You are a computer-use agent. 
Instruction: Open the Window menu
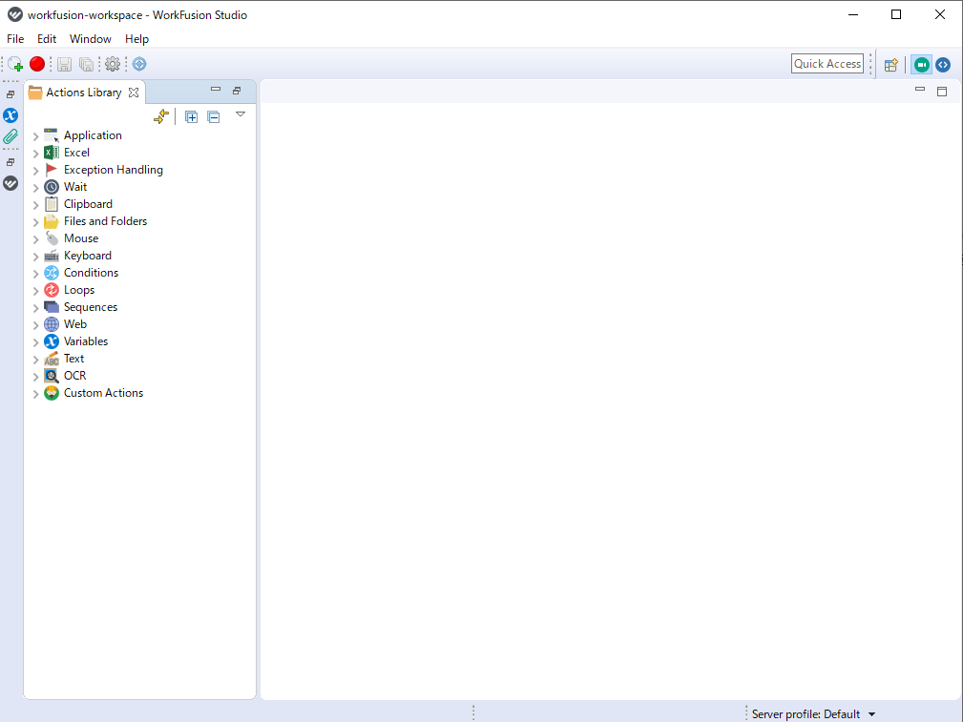(91, 39)
